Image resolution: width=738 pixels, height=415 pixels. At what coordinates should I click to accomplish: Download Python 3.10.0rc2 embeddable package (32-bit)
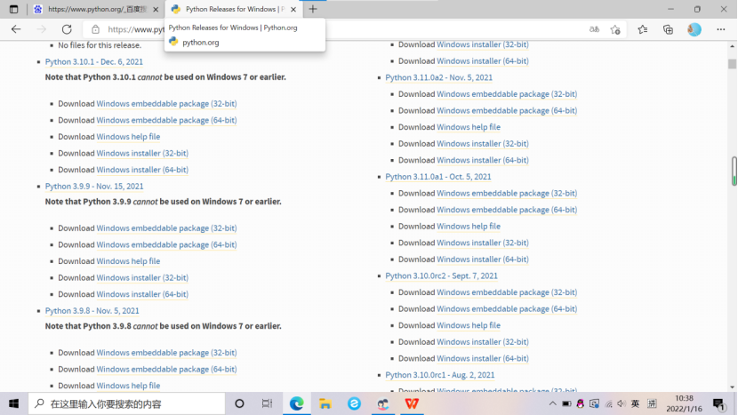(x=507, y=292)
